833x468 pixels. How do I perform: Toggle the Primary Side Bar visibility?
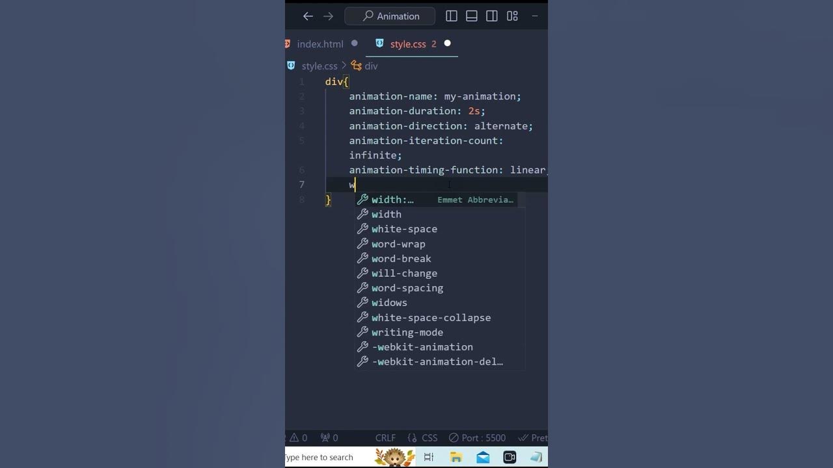click(451, 16)
